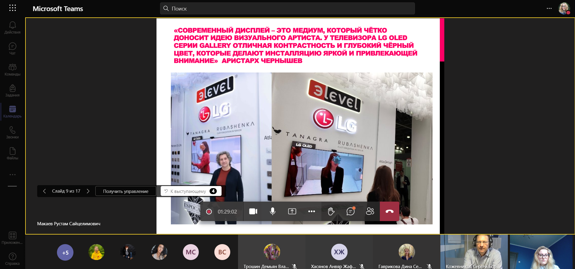Open more actions in meeting toolbar

[311, 211]
